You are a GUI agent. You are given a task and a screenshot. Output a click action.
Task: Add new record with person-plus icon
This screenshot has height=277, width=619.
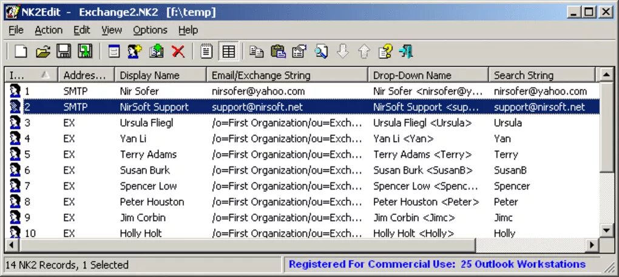(135, 52)
